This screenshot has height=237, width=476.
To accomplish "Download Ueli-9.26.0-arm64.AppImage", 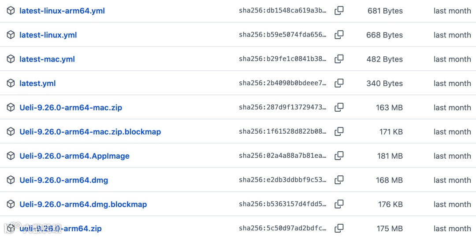I will tap(74, 156).
